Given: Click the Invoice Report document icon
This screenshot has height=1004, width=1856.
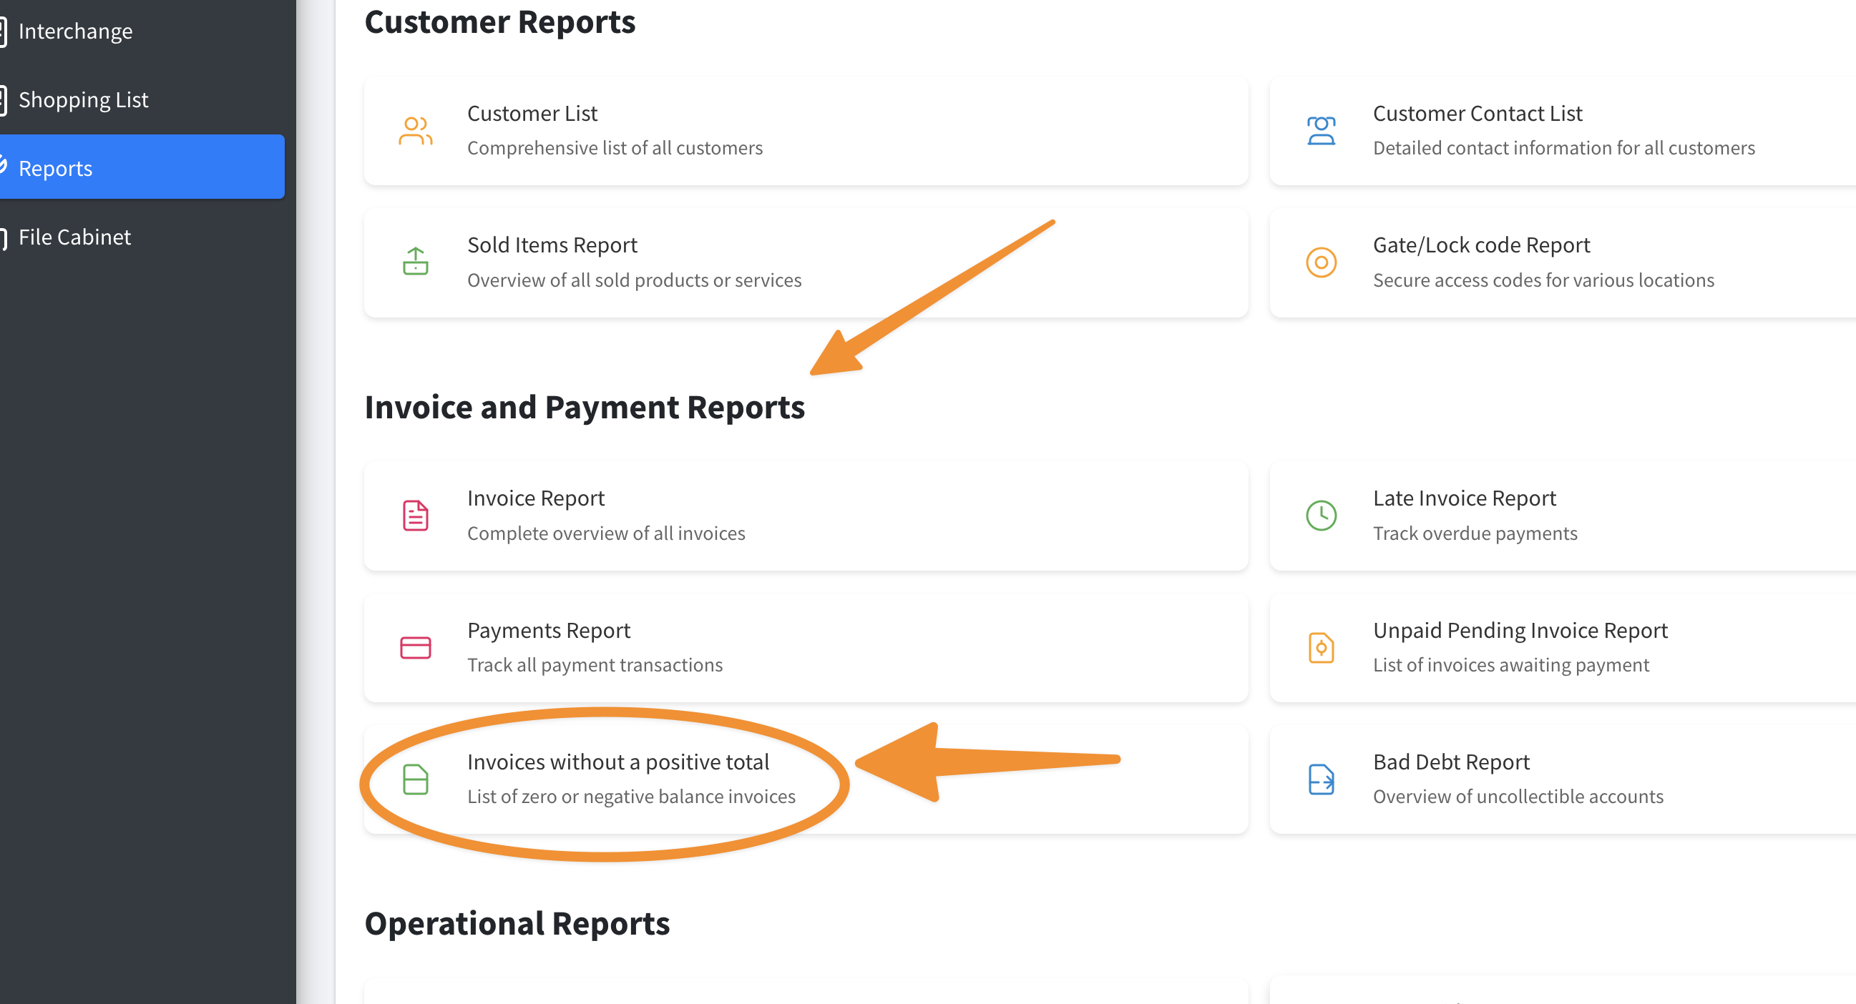Looking at the screenshot, I should (x=415, y=516).
